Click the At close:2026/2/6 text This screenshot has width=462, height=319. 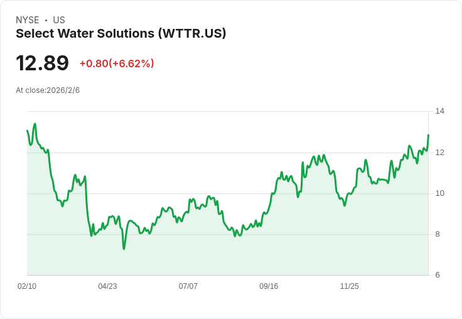coord(48,90)
